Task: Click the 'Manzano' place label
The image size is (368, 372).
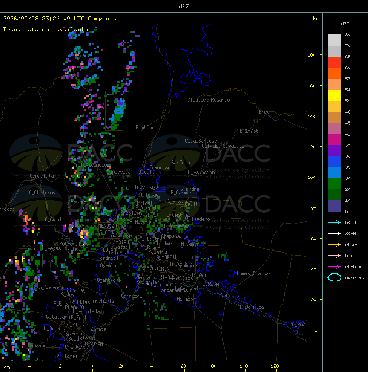Action: pyautogui.click(x=38, y=345)
